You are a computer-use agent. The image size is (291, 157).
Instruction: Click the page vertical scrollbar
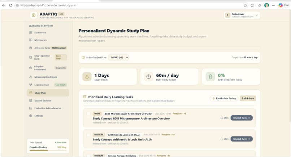[290, 67]
